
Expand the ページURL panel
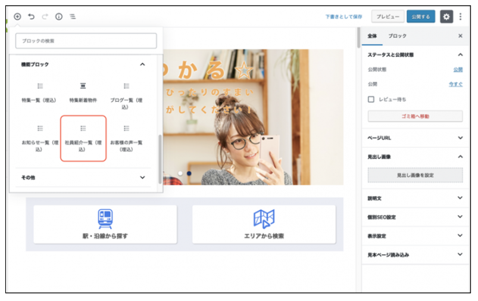coord(460,138)
